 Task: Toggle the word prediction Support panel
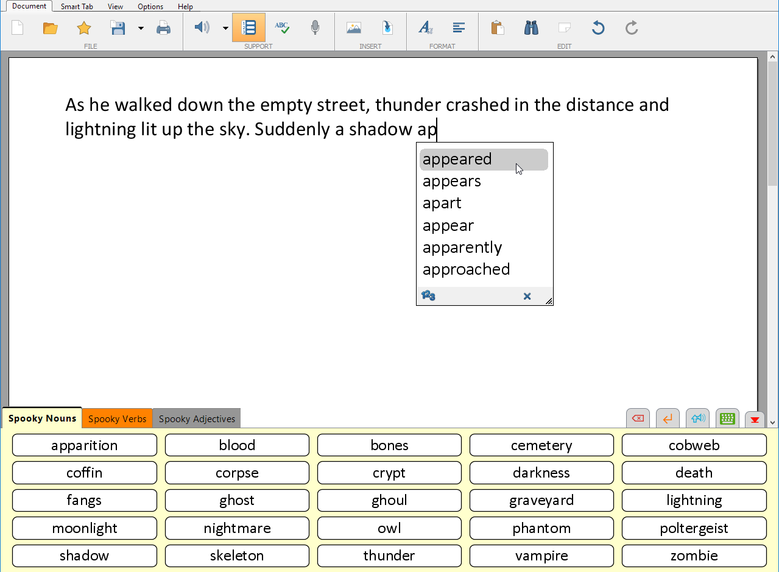249,27
